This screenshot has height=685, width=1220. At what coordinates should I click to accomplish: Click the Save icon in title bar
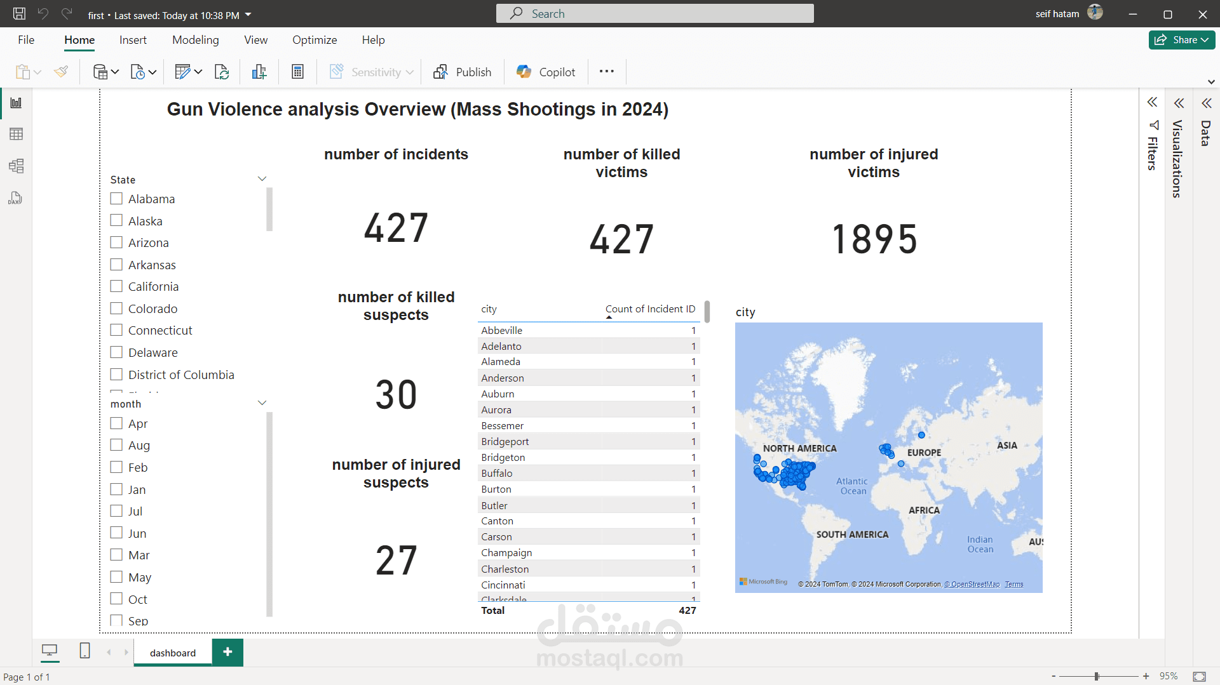click(x=19, y=14)
